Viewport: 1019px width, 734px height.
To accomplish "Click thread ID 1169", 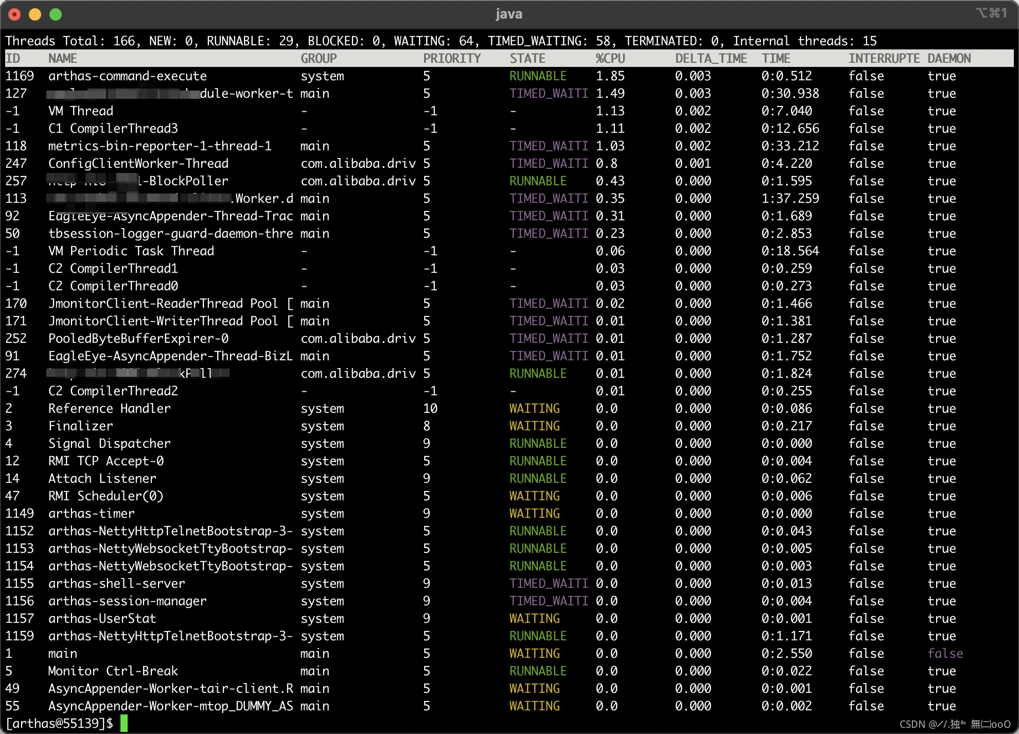I will pos(20,76).
